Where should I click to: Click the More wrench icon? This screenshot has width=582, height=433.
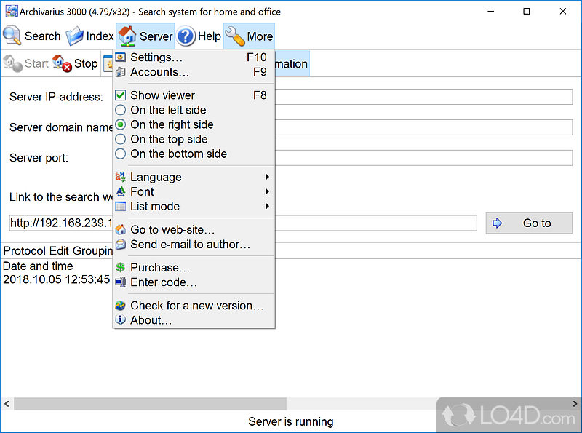[x=235, y=36]
